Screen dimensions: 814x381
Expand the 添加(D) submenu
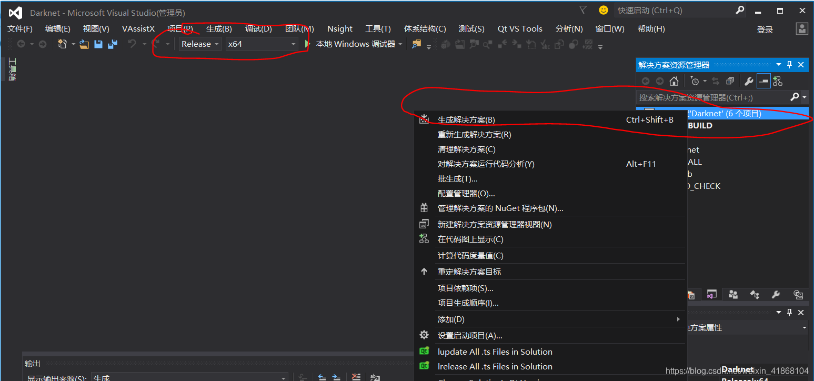550,319
